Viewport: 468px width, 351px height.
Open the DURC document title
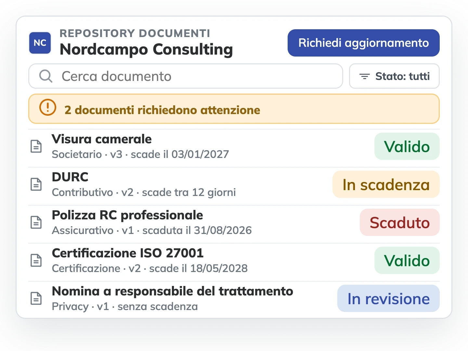click(x=70, y=177)
